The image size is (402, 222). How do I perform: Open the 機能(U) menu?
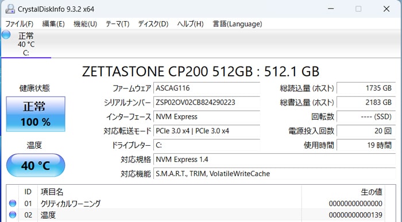85,24
